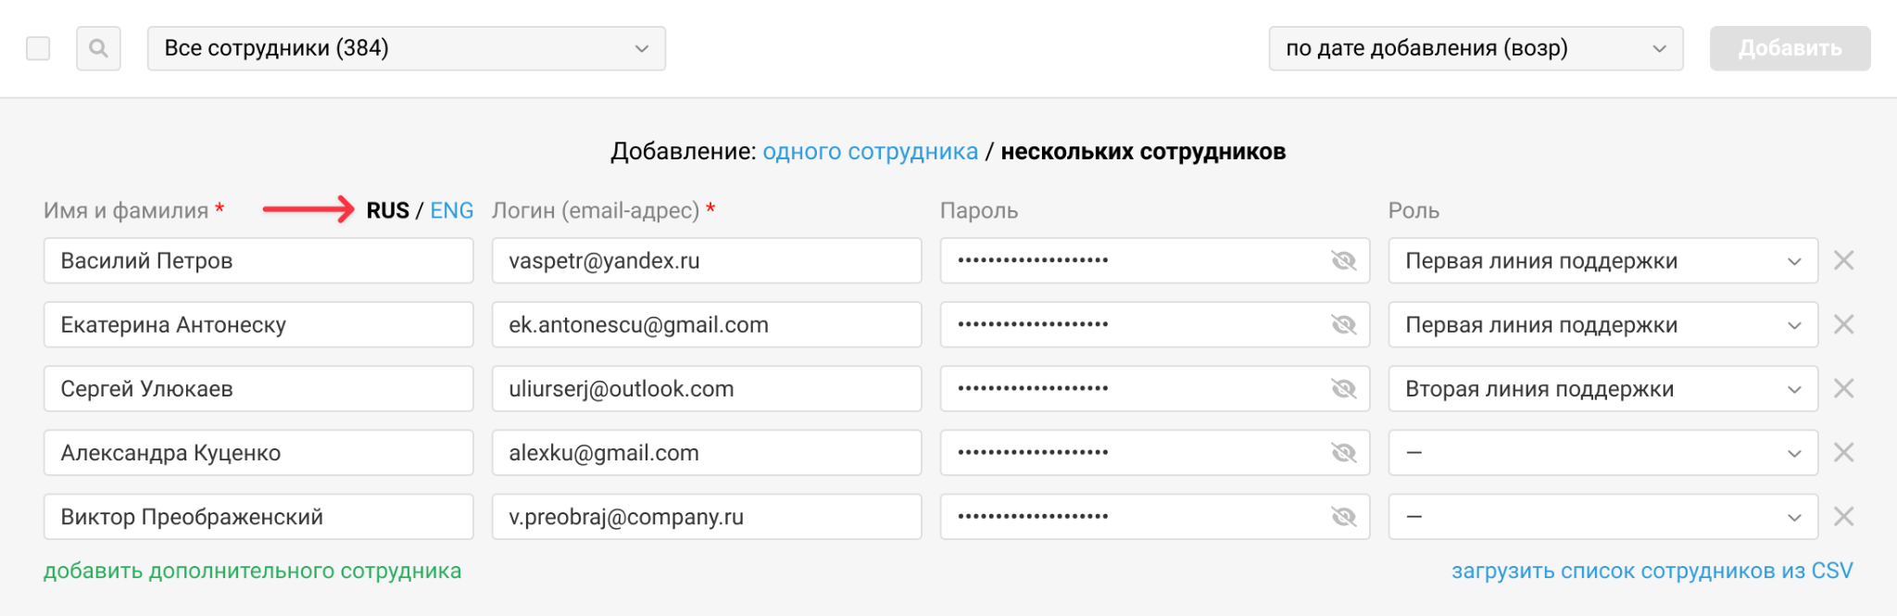
Task: Click the search magnifier icon
Action: (x=98, y=48)
